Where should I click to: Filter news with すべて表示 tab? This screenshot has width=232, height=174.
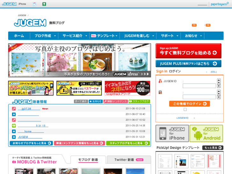point(81,102)
